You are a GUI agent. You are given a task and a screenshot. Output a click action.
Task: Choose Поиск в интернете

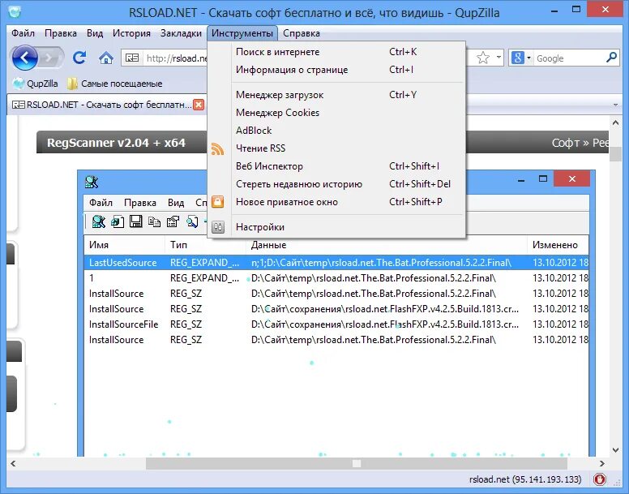pyautogui.click(x=336, y=52)
